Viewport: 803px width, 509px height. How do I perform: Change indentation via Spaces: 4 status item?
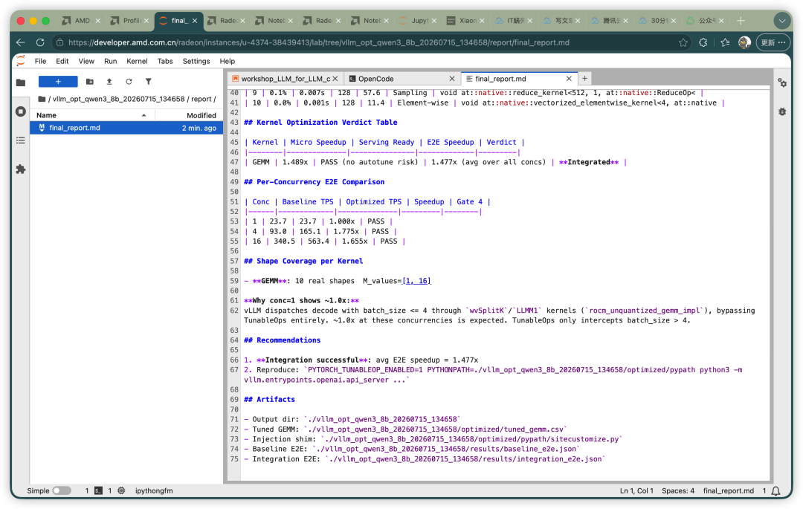point(678,490)
